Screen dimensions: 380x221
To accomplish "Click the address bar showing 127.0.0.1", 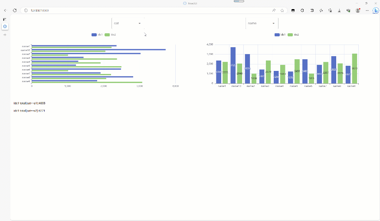I will (x=130, y=10).
